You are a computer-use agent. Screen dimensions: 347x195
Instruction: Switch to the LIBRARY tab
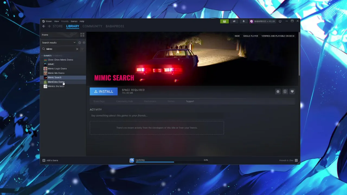click(73, 26)
